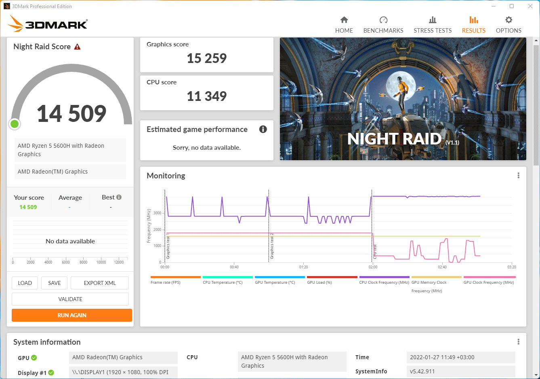
Task: Toggle the GPU Clock Frequency legend swatch
Action: point(489,277)
